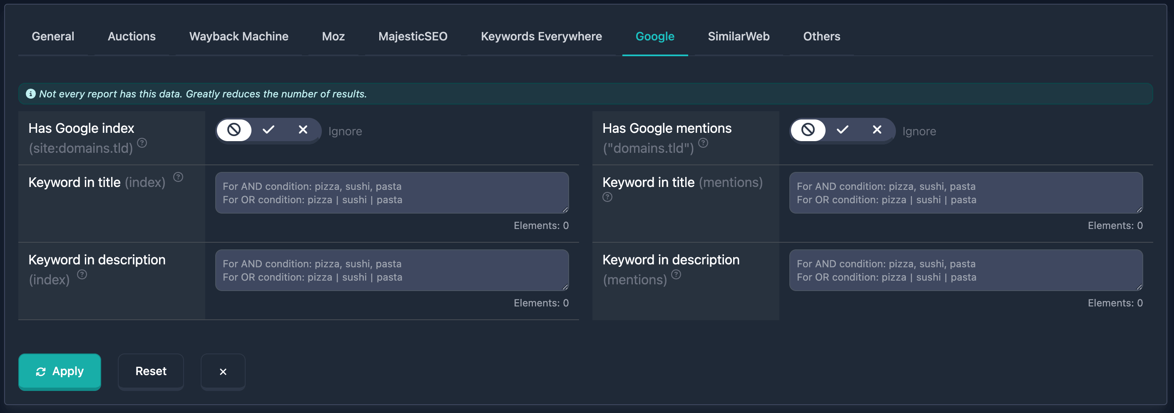Screen dimensions: 1174x413
Task: Open the Wayback Machine tab
Action: pos(239,37)
